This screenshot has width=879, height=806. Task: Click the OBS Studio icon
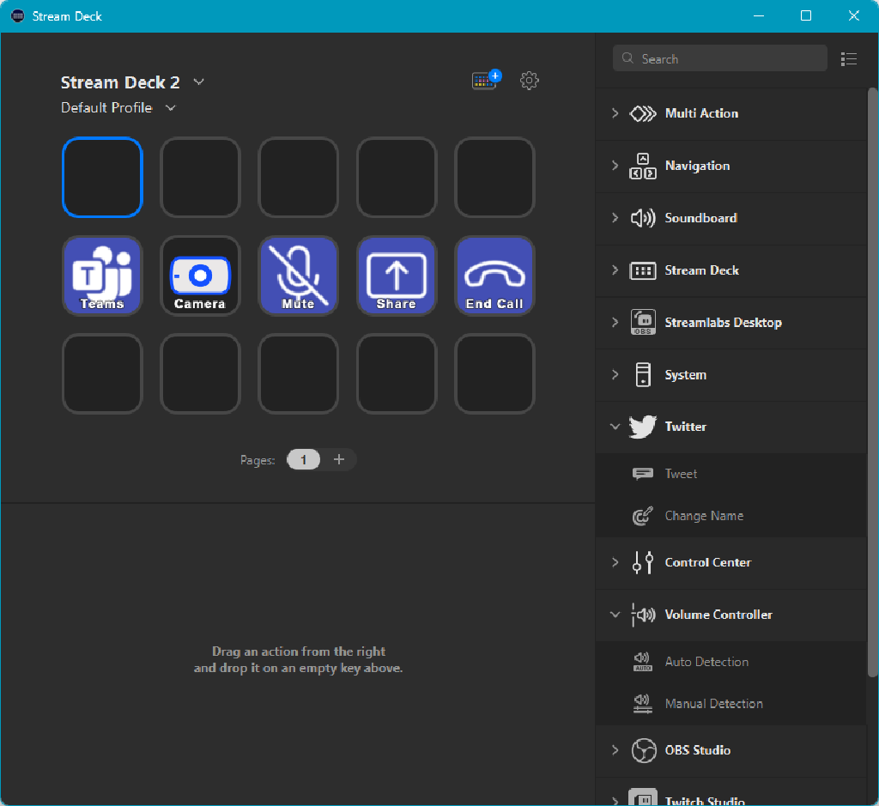642,749
